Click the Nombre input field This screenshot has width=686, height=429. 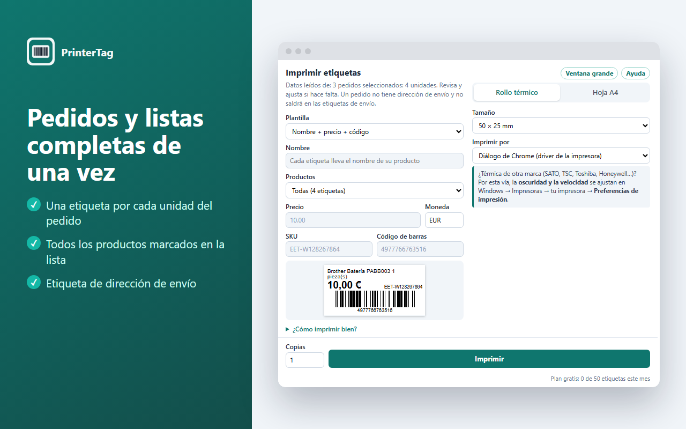tap(375, 161)
